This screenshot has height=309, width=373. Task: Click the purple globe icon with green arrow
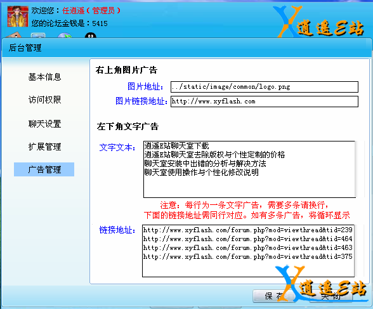(x=65, y=35)
